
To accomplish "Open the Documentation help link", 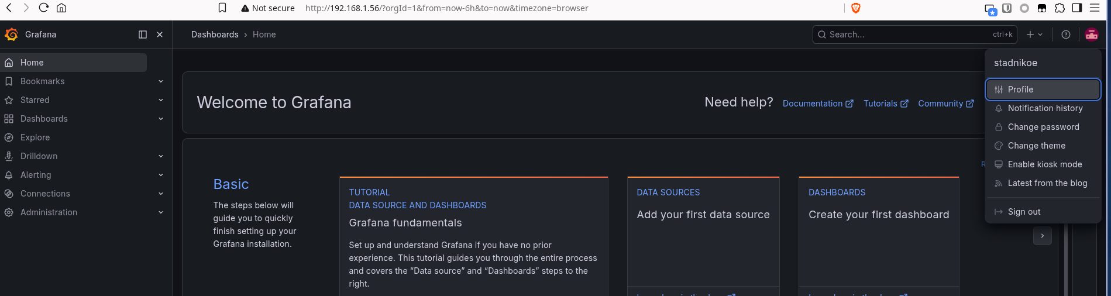I will 818,104.
